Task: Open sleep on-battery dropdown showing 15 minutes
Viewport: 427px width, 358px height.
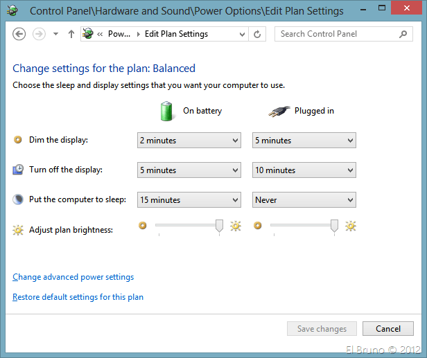Action: [189, 200]
